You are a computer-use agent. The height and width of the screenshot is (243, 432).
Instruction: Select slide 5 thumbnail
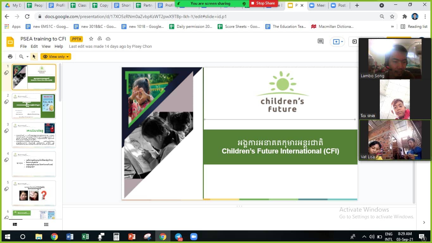pyautogui.click(x=34, y=193)
